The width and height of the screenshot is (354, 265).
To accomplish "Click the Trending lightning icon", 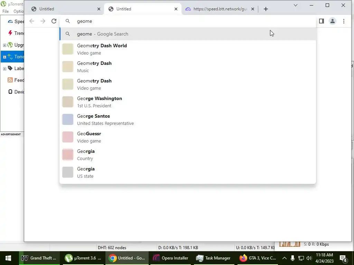I will click(10, 33).
